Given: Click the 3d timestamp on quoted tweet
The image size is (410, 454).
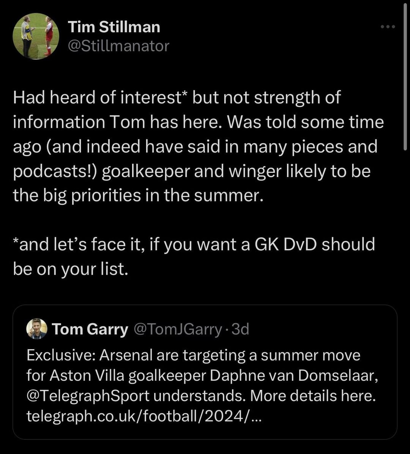Looking at the screenshot, I should [x=240, y=329].
